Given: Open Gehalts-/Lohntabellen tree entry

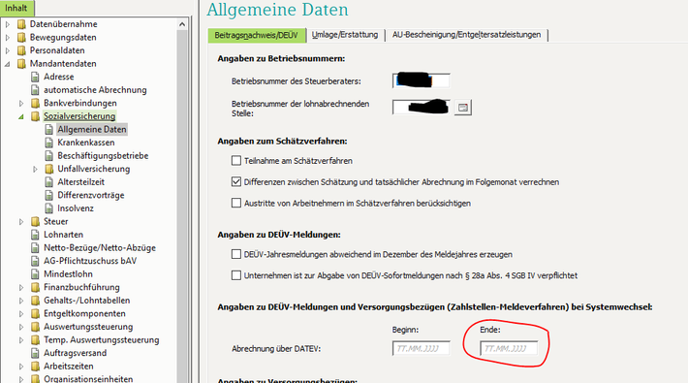Looking at the screenshot, I should point(87,301).
